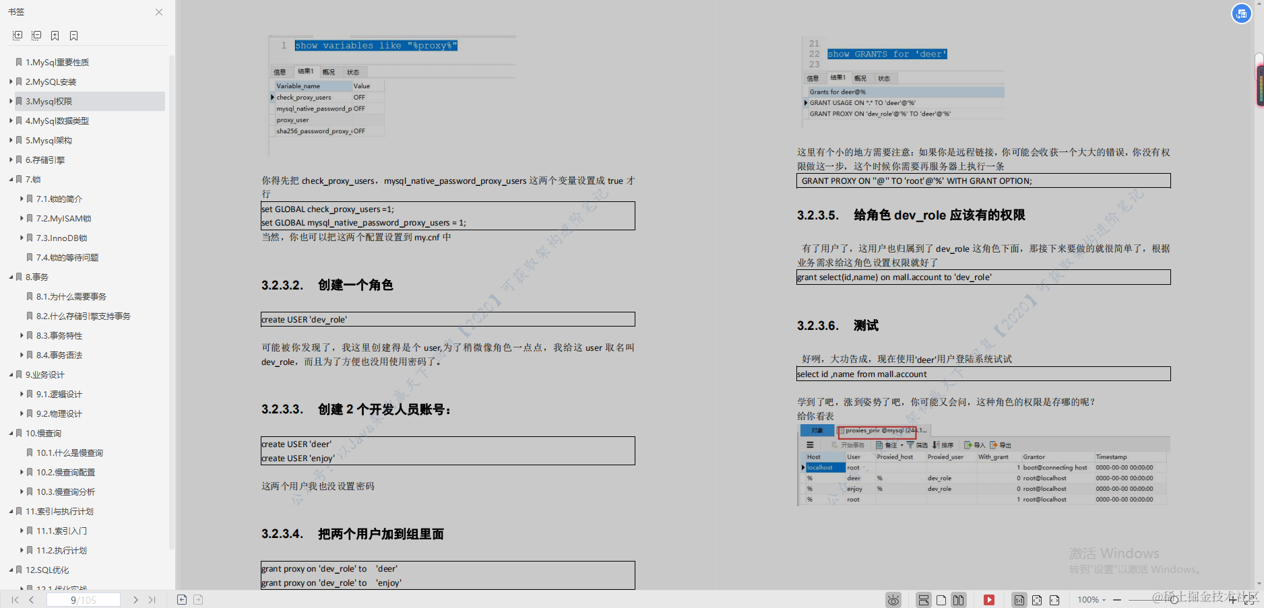This screenshot has width=1264, height=608.
Task: Click the create USER 'dev_role' code line
Action: (x=448, y=319)
